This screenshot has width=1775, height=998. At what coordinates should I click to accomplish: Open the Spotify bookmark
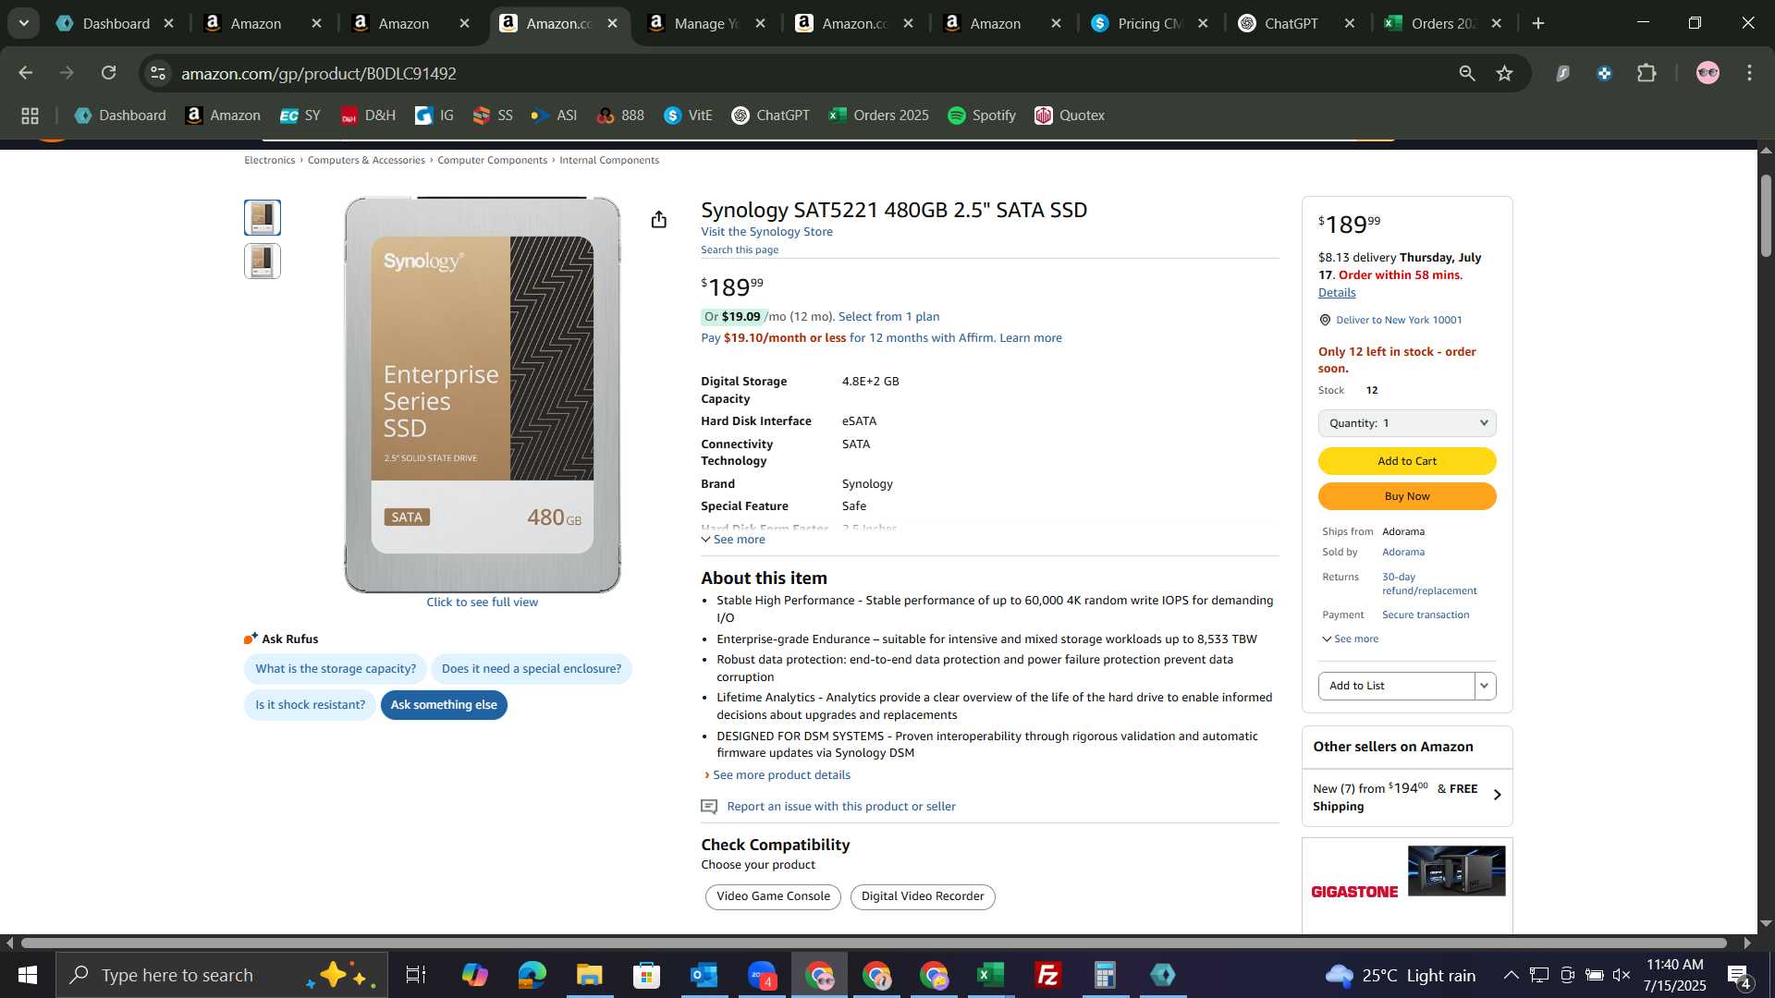point(982,116)
